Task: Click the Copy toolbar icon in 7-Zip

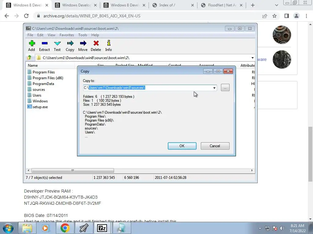Action: pos(70,46)
